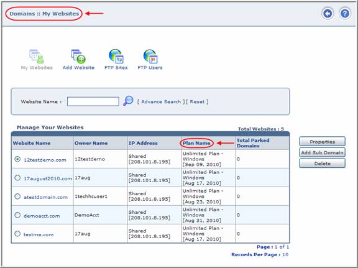Screen dimensions: 358x268
Task: Click the magnifier search icon
Action: click(x=128, y=101)
